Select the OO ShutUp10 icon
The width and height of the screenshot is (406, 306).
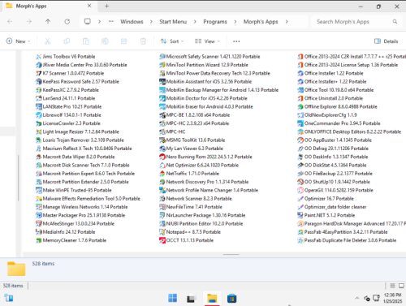tap(300, 182)
